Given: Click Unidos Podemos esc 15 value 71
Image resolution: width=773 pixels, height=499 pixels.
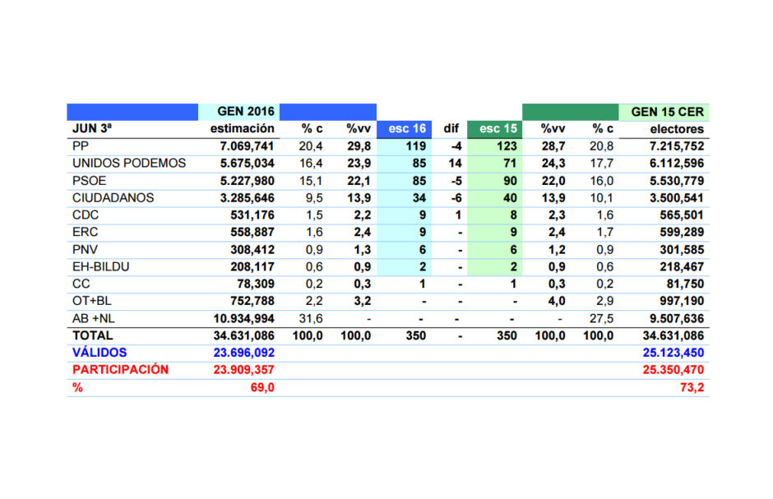Looking at the screenshot, I should pyautogui.click(x=510, y=164).
